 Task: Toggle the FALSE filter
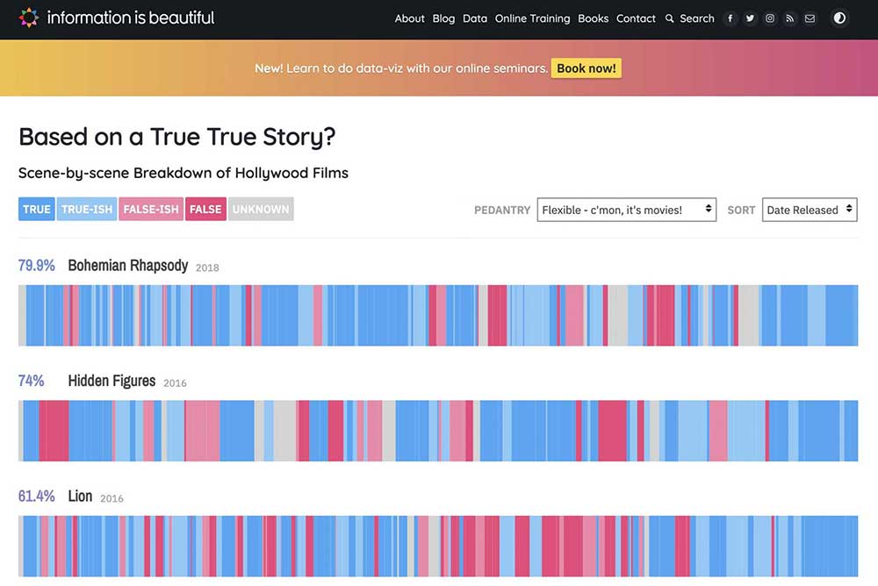pyautogui.click(x=205, y=209)
